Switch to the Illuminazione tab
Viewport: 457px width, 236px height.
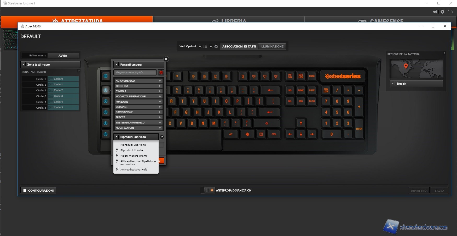pyautogui.click(x=272, y=46)
